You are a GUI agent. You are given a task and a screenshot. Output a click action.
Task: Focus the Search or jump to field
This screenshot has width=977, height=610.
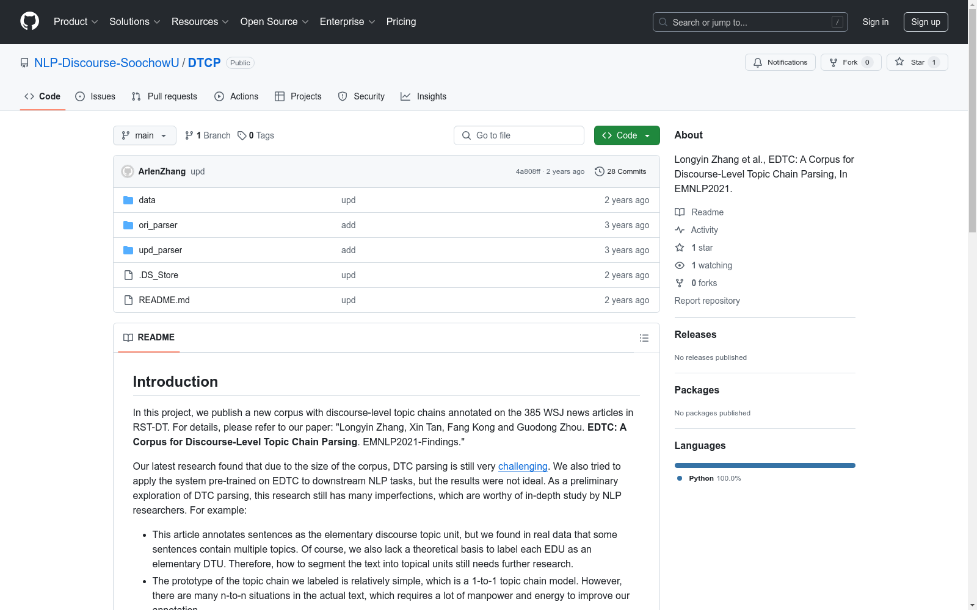[750, 22]
